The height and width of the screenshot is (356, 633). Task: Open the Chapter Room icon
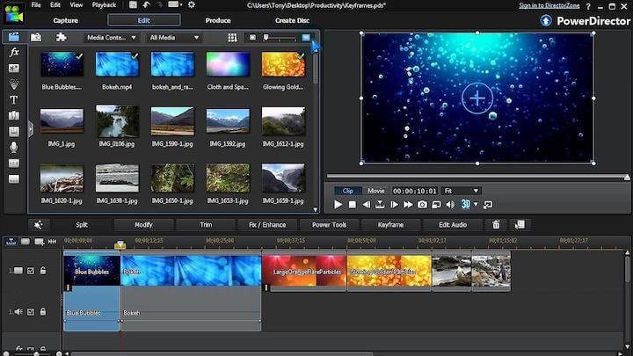pos(14,163)
